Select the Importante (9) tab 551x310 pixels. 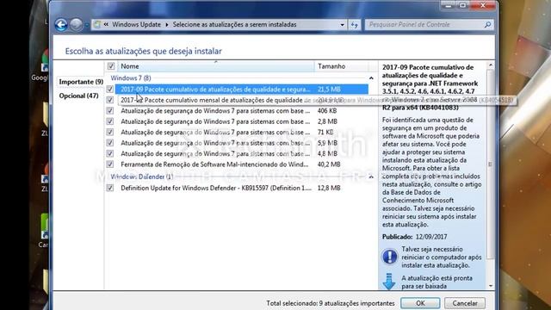click(81, 82)
